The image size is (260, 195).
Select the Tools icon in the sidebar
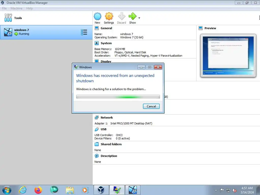pyautogui.click(x=8, y=18)
